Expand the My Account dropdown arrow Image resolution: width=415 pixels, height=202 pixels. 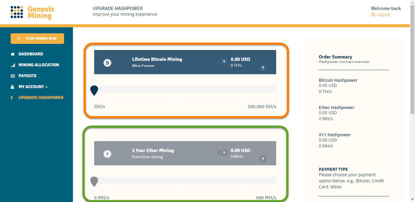(46, 87)
